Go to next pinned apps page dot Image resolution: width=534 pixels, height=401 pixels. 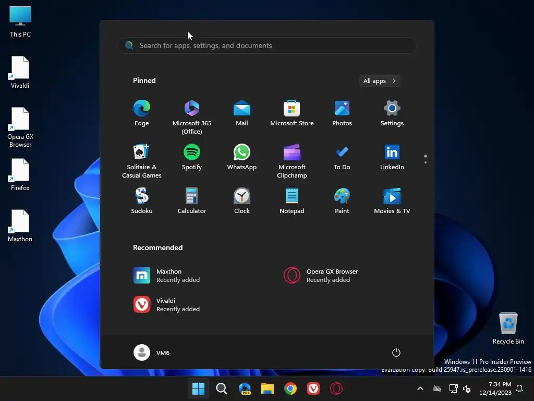pos(426,162)
